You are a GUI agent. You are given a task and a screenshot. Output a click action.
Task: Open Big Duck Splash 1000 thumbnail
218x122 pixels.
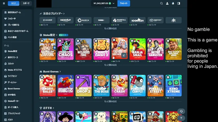[174, 49]
